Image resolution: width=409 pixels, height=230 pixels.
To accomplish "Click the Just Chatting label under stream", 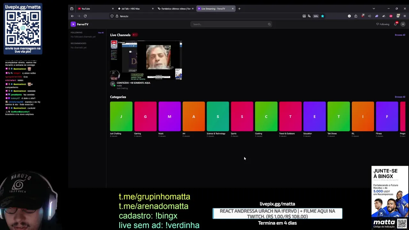I will pyautogui.click(x=122, y=88).
